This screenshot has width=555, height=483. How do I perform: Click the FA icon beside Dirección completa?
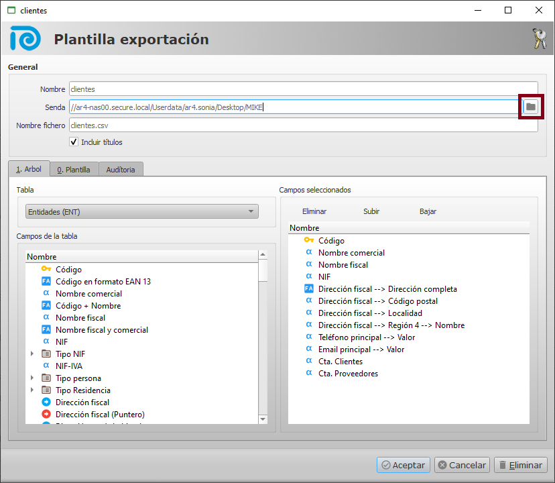click(309, 289)
